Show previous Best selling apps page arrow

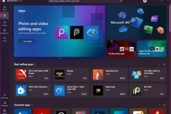(159, 64)
